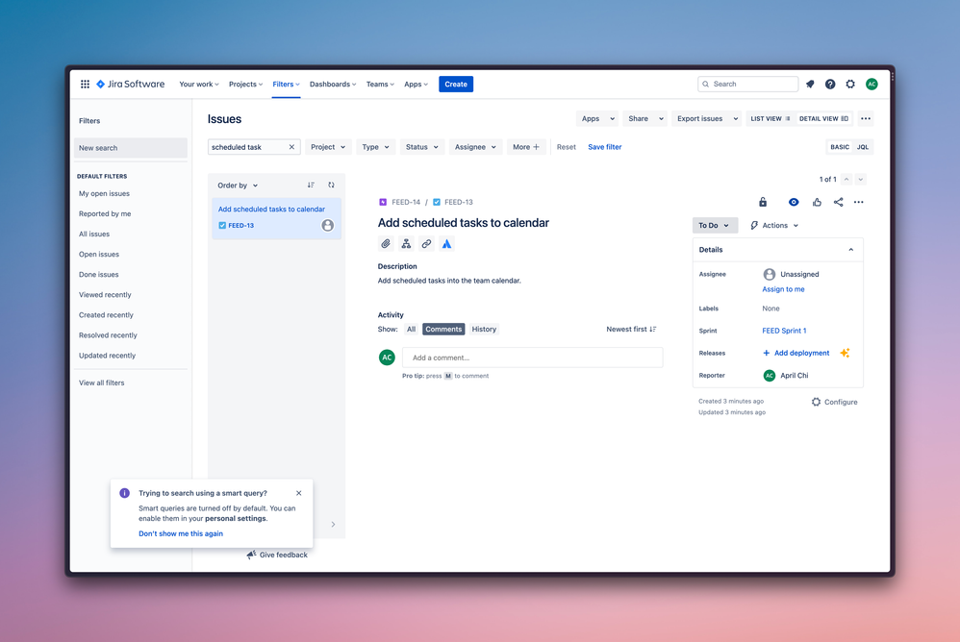
Task: Click the issue lock restriction icon
Action: [763, 202]
